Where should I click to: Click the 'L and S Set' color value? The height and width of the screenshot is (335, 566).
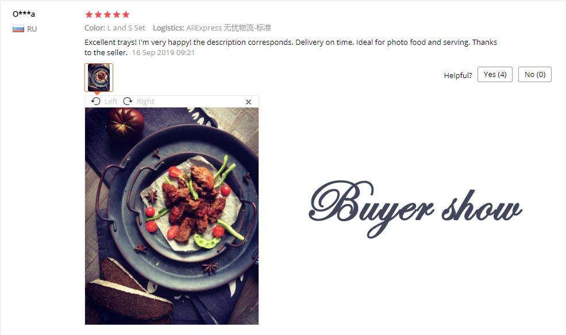click(126, 28)
